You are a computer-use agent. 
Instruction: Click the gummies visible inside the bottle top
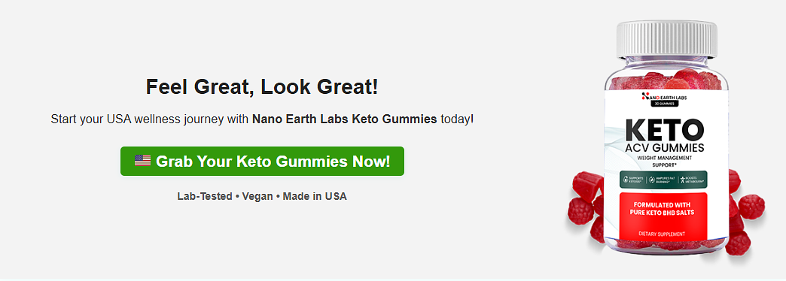666,80
